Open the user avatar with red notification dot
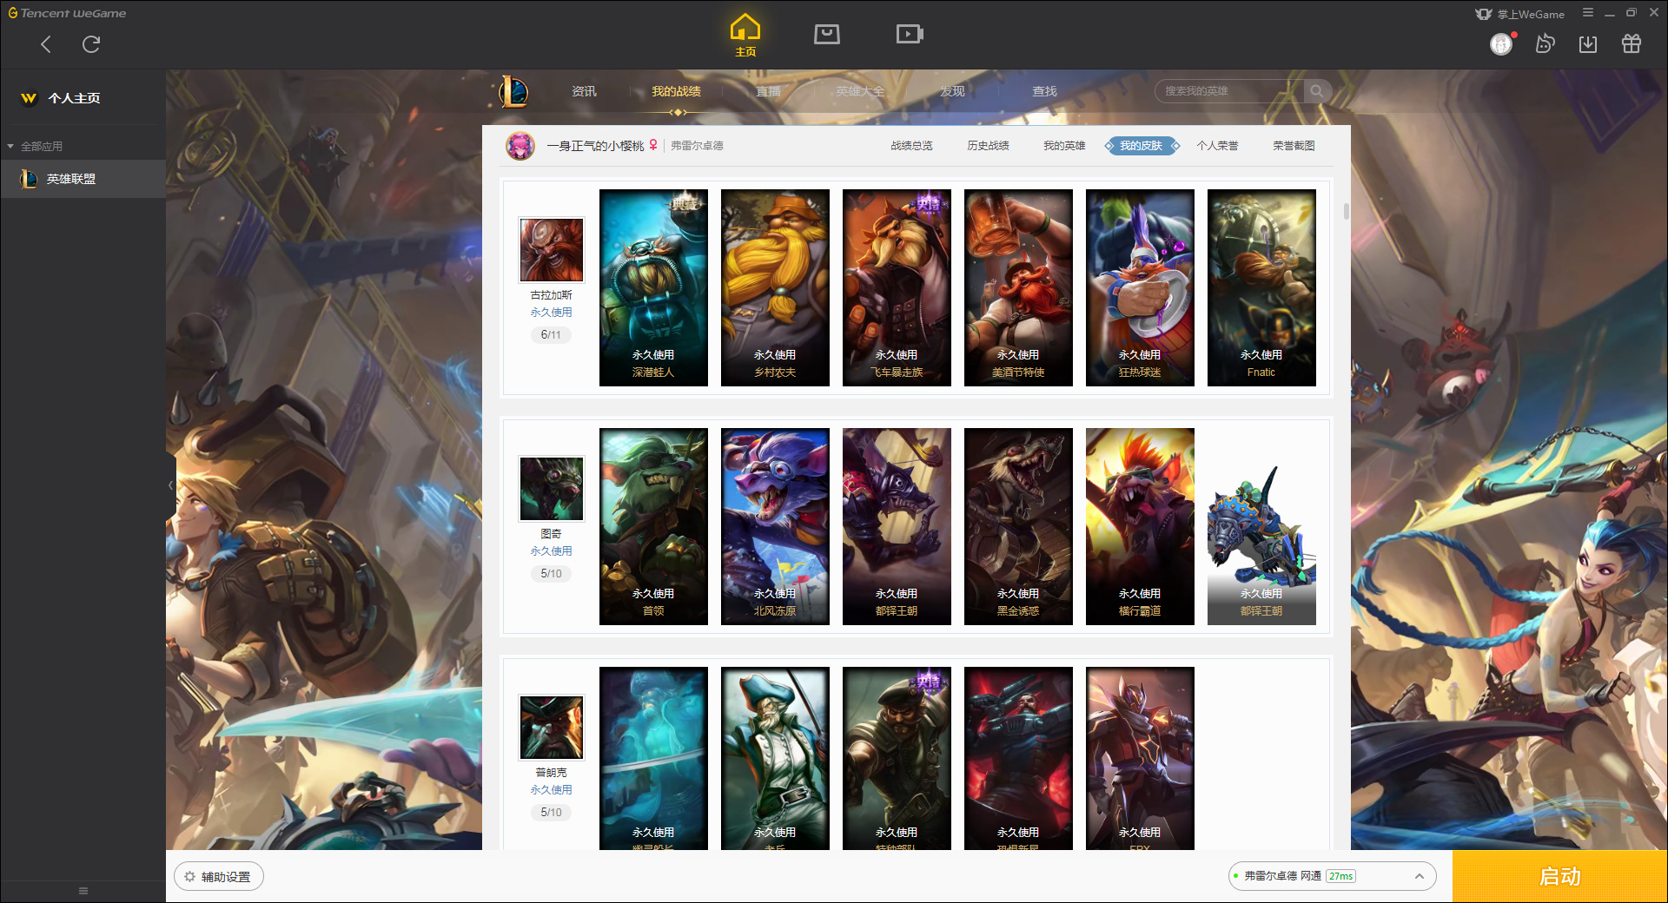 (1501, 43)
